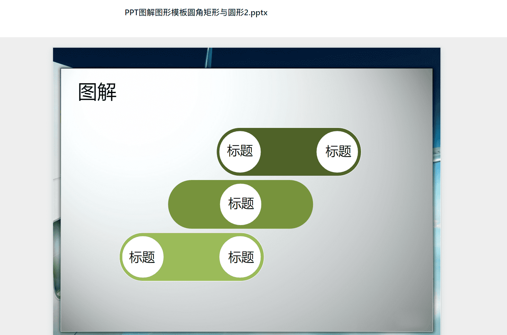Select the light green rounded rectangle body

click(x=191, y=257)
